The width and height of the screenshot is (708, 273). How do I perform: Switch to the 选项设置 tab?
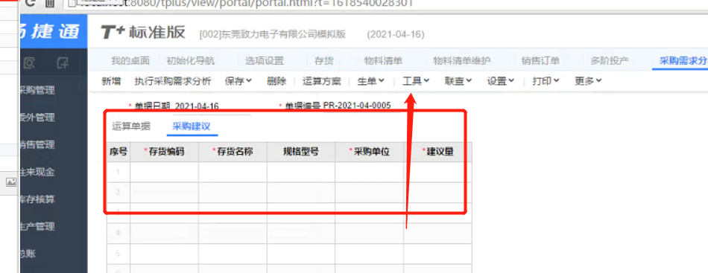click(x=264, y=61)
